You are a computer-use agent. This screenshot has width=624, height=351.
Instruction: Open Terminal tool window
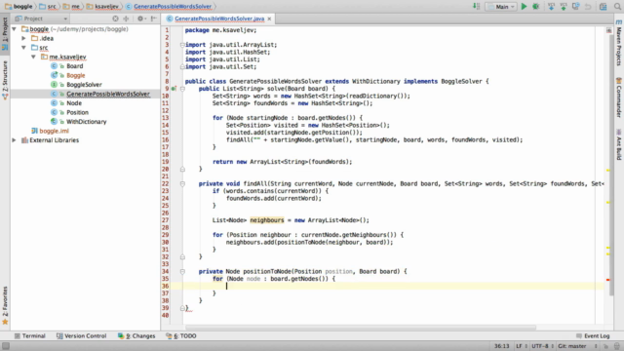[30, 335]
